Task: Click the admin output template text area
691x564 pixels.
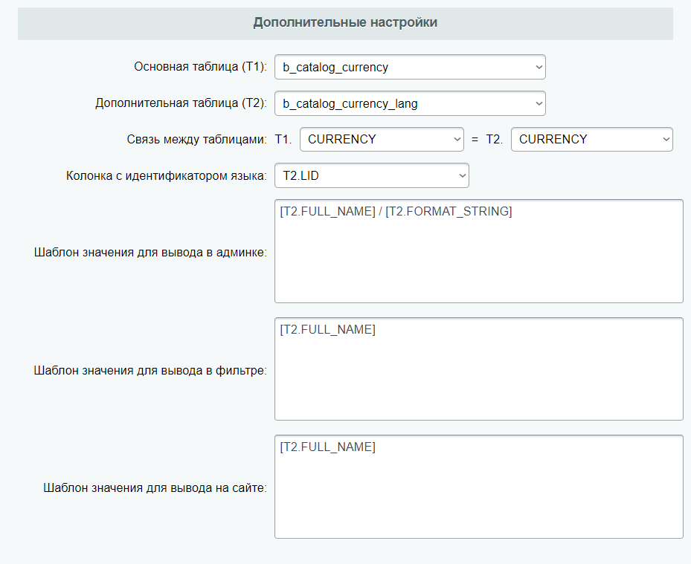Action: [478, 260]
